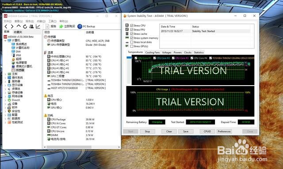This screenshot has height=169, width=283.
Task: Refresh the AIDA64 sensor readings
Action: tap(25, 26)
